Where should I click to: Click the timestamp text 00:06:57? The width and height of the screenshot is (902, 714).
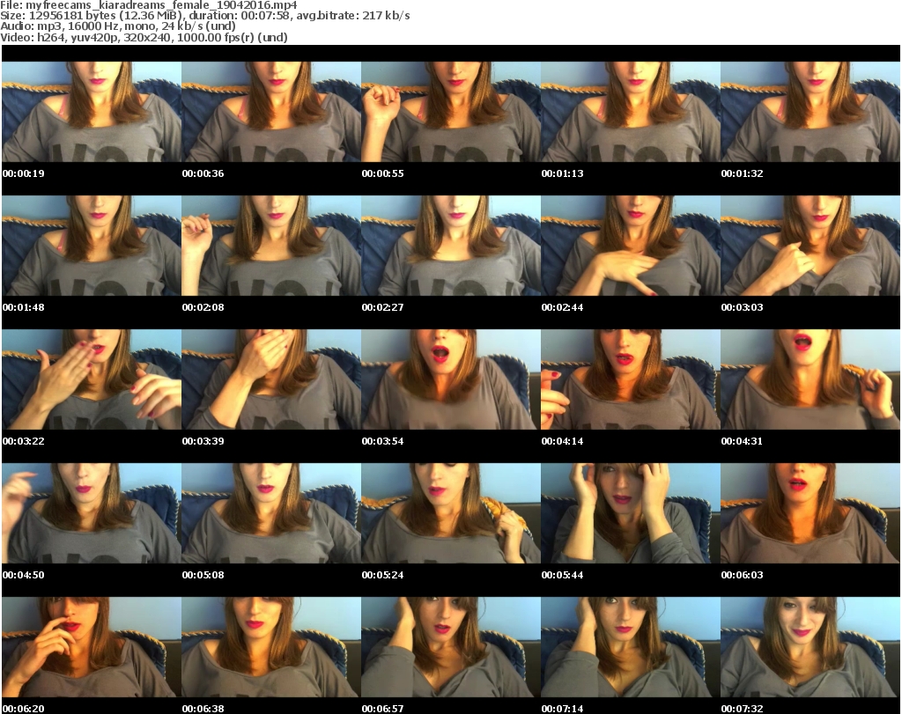click(382, 709)
